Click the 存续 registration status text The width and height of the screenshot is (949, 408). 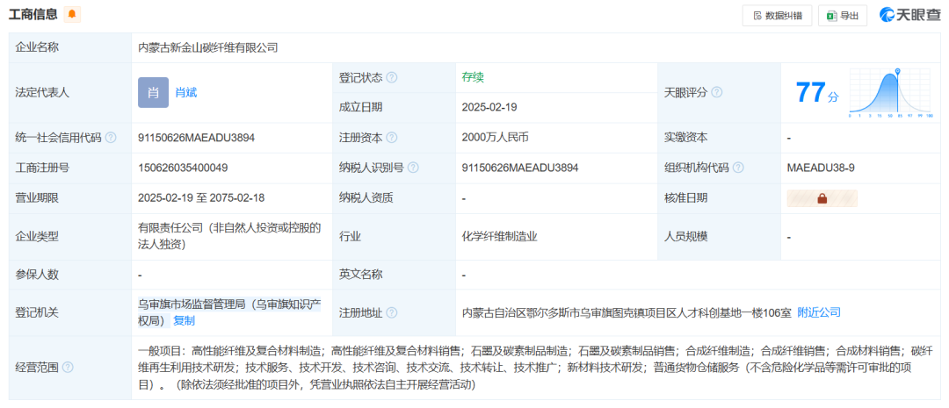pos(473,76)
